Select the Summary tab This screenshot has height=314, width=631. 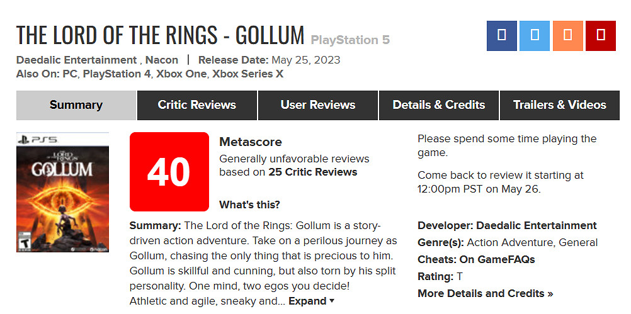[x=76, y=105]
